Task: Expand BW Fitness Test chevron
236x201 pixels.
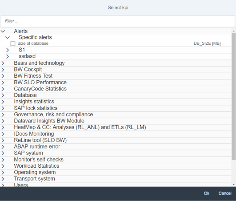Action: (3, 76)
